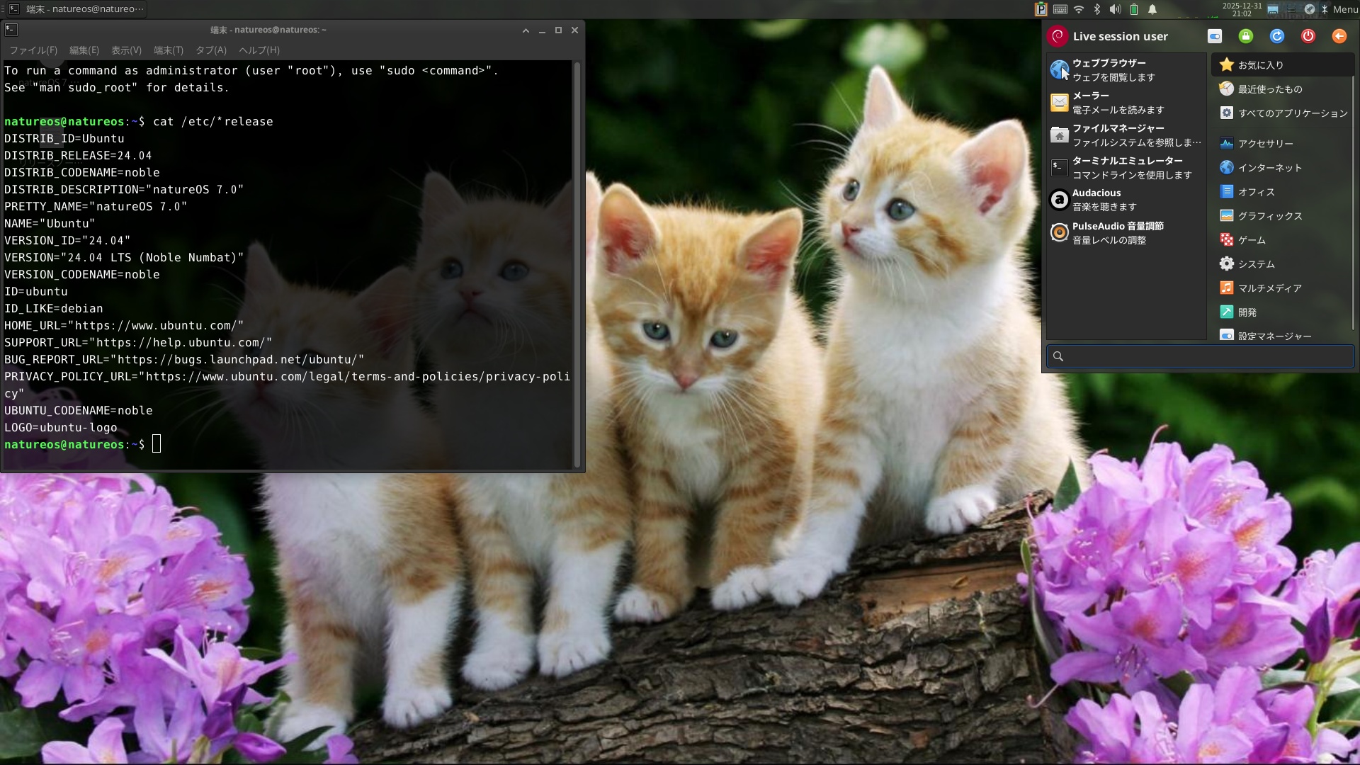Image resolution: width=1360 pixels, height=765 pixels.
Task: Select お気に入り favorites category
Action: pyautogui.click(x=1261, y=65)
